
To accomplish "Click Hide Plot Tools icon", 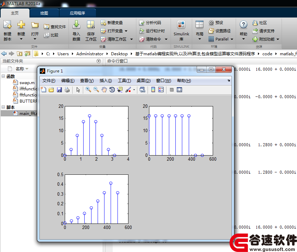I will [172, 90].
